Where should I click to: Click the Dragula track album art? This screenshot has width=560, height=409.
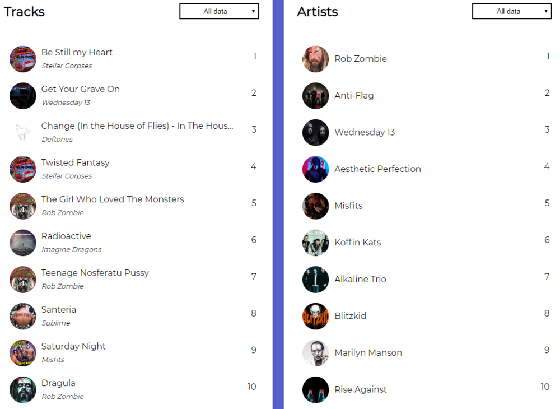(23, 389)
